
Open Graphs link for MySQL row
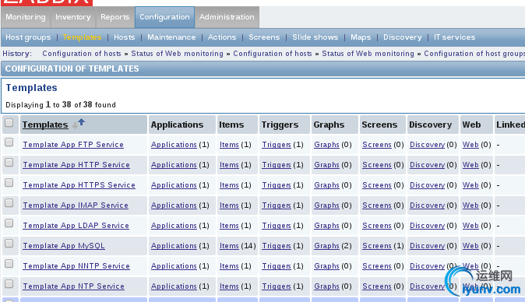pos(327,246)
